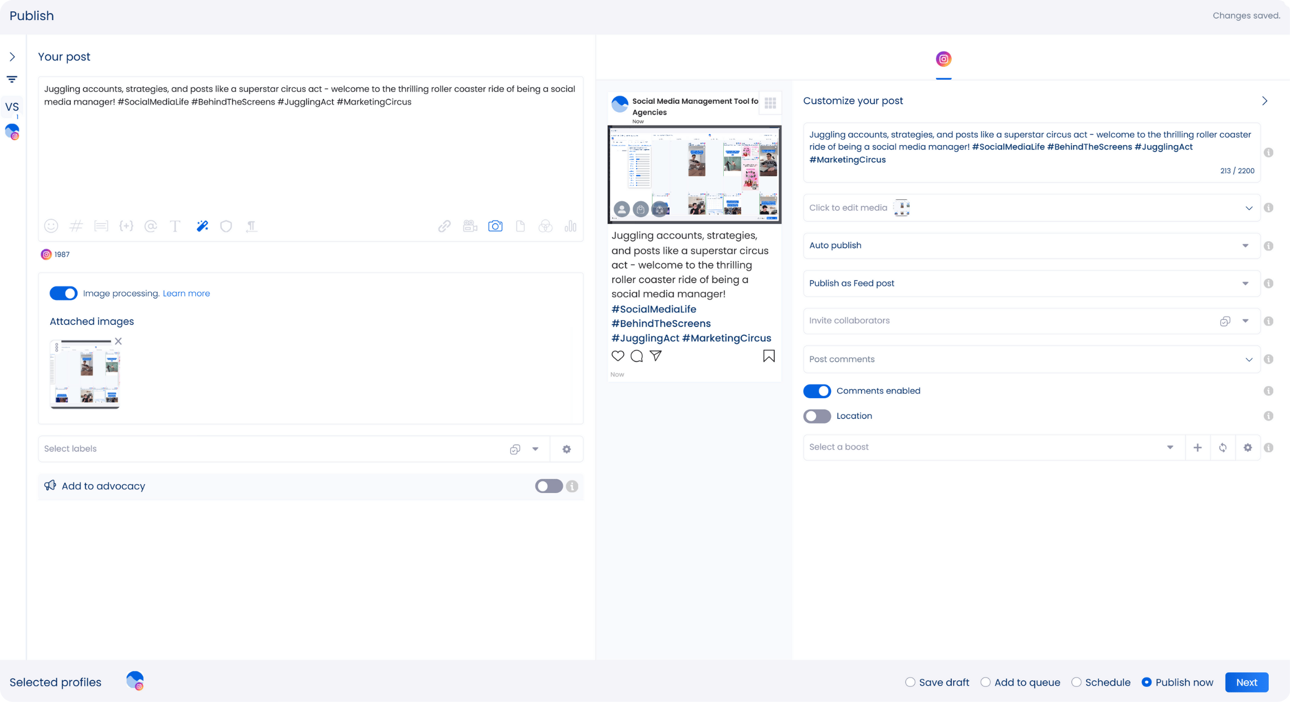The height and width of the screenshot is (702, 1291).
Task: Click the bookmark icon in the post preview
Action: pyautogui.click(x=768, y=356)
